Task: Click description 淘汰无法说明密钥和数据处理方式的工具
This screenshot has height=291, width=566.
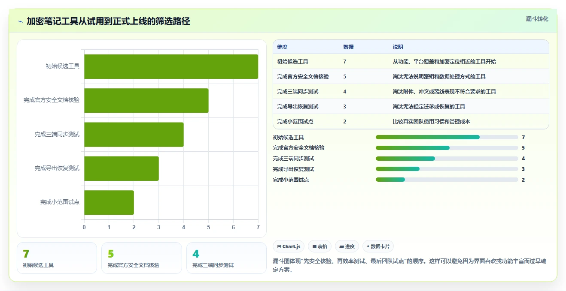Action: click(439, 77)
